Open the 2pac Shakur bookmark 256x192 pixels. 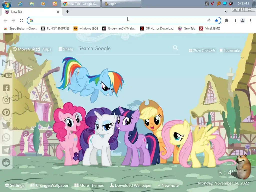tap(20, 28)
